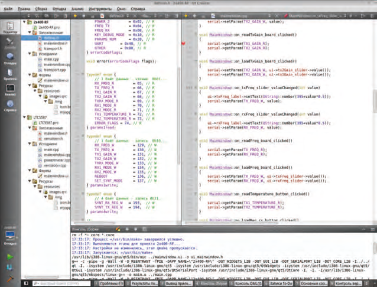Image resolution: width=377 pixels, height=287 pixels.
Task: Open the Консоль QML/JS output pane
Action: [248, 283]
